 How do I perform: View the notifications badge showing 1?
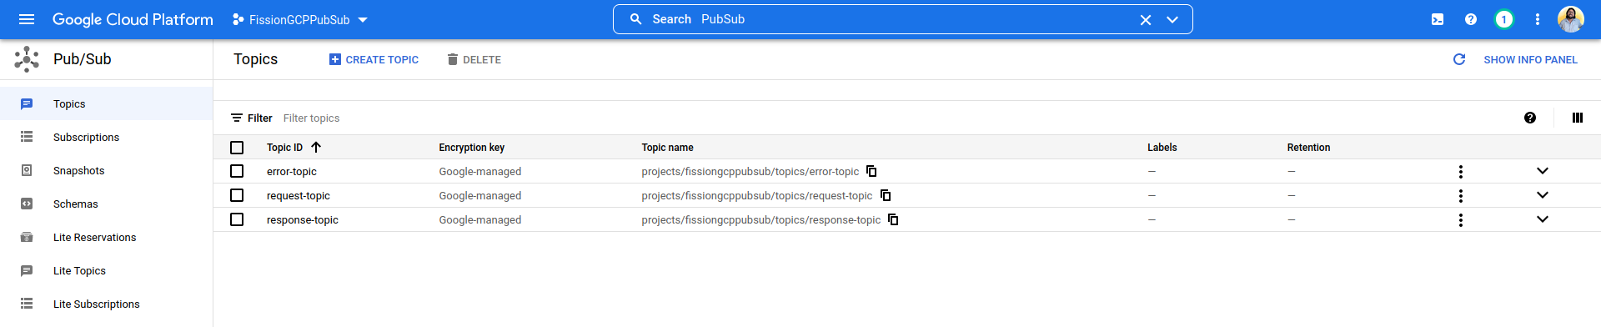1504,19
